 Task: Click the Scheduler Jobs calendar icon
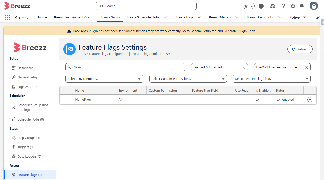coord(14,119)
